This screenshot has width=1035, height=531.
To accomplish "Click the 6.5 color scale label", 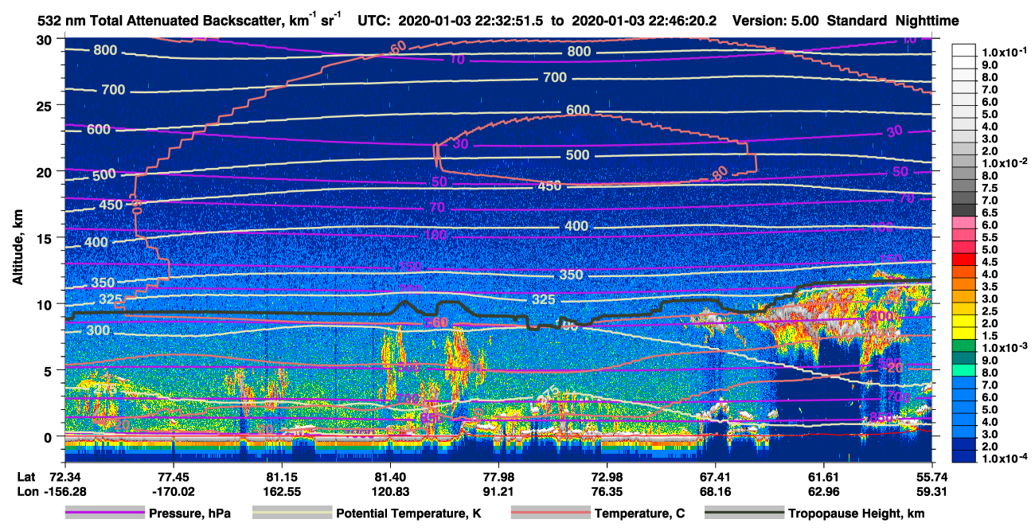I will click(x=990, y=213).
